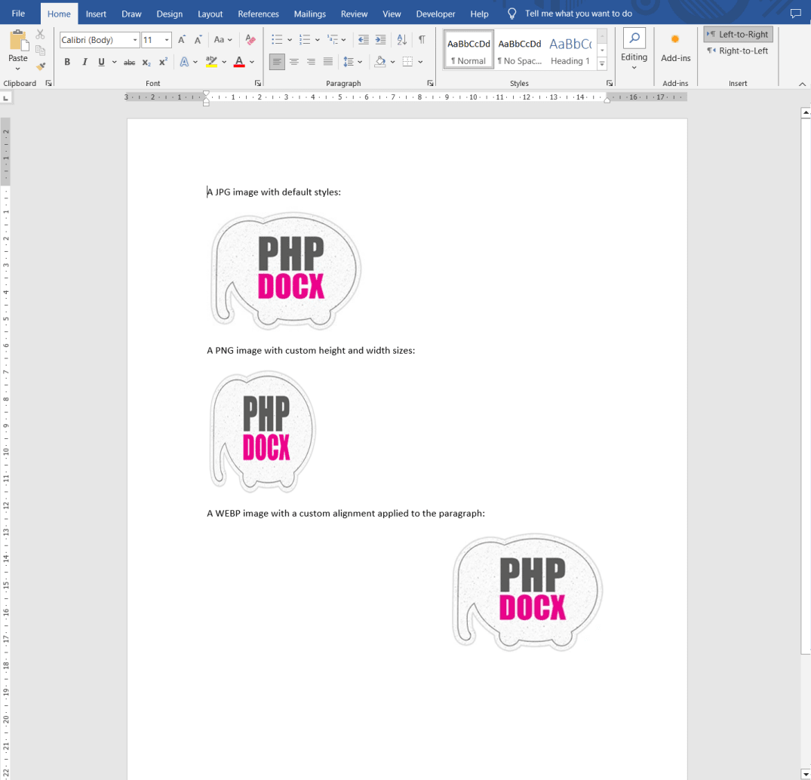Click the Cut scissors icon
Screen dimensions: 811x780
(40, 35)
